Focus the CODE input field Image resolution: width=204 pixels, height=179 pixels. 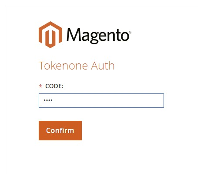101,100
